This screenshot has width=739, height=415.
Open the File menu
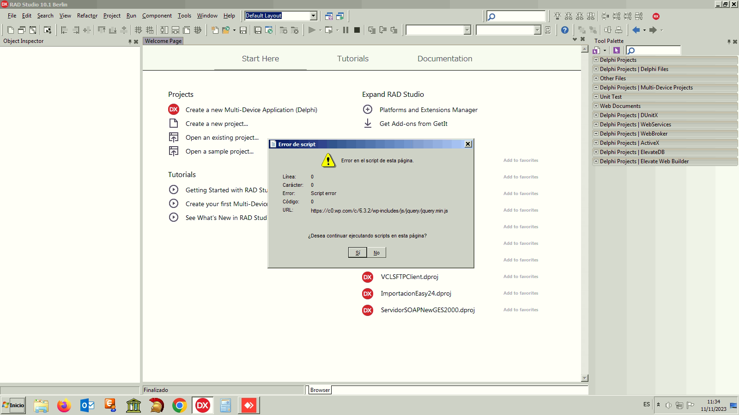click(12, 16)
